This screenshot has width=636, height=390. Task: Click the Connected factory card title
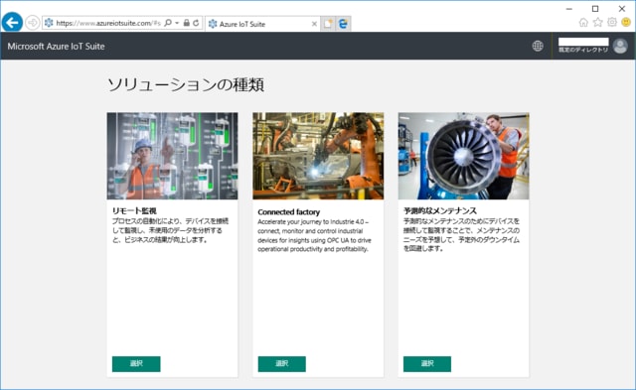tap(289, 211)
